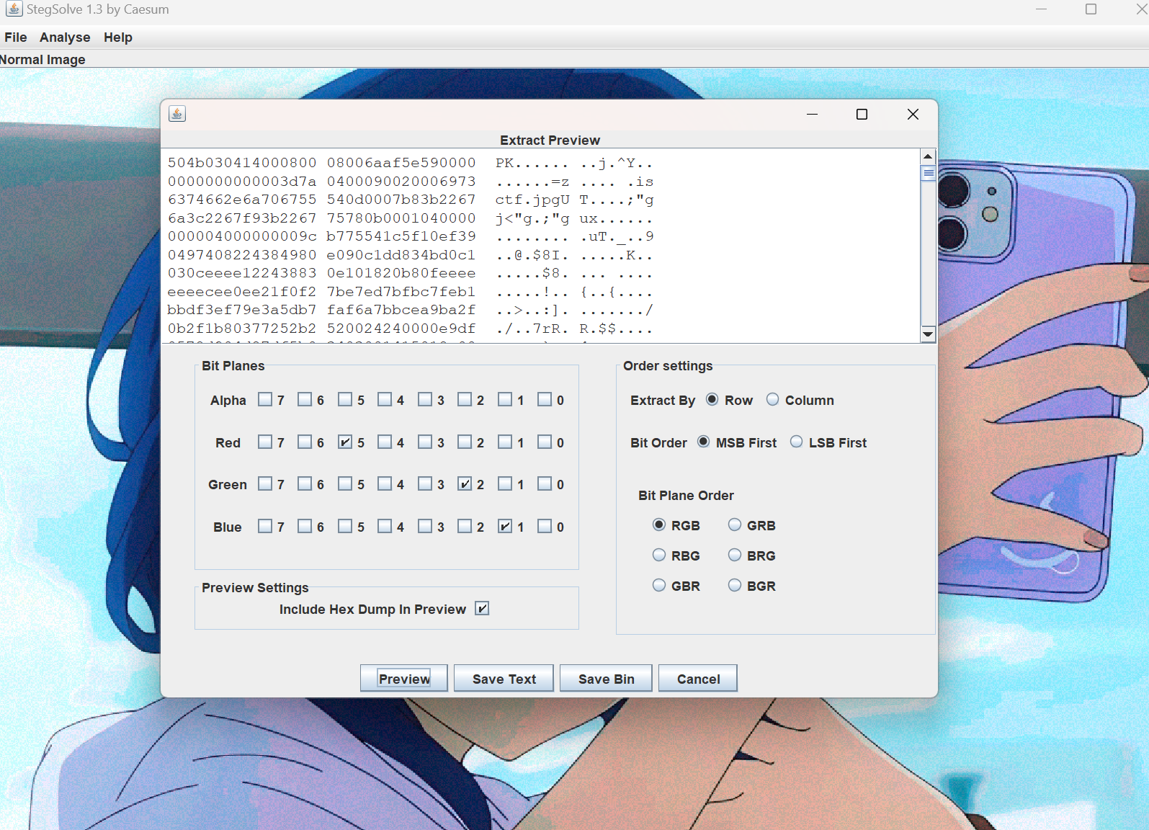Select BRG bit plane order
Image resolution: width=1149 pixels, height=830 pixels.
tap(734, 555)
